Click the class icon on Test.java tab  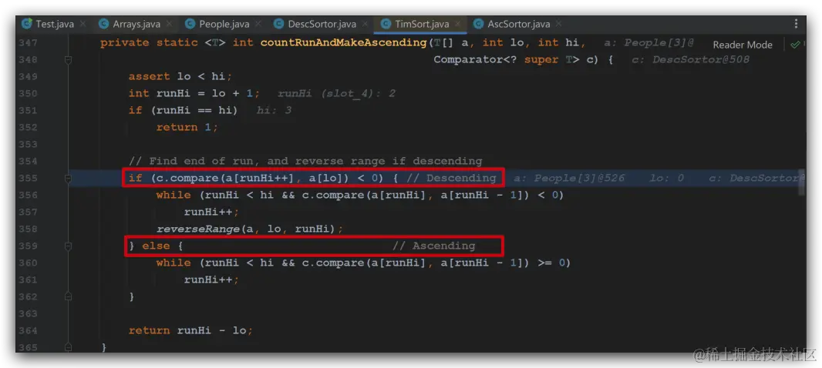[27, 24]
